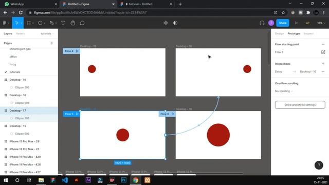The width and height of the screenshot is (329, 185).
Task: Open the Prototype tab
Action: [294, 33]
